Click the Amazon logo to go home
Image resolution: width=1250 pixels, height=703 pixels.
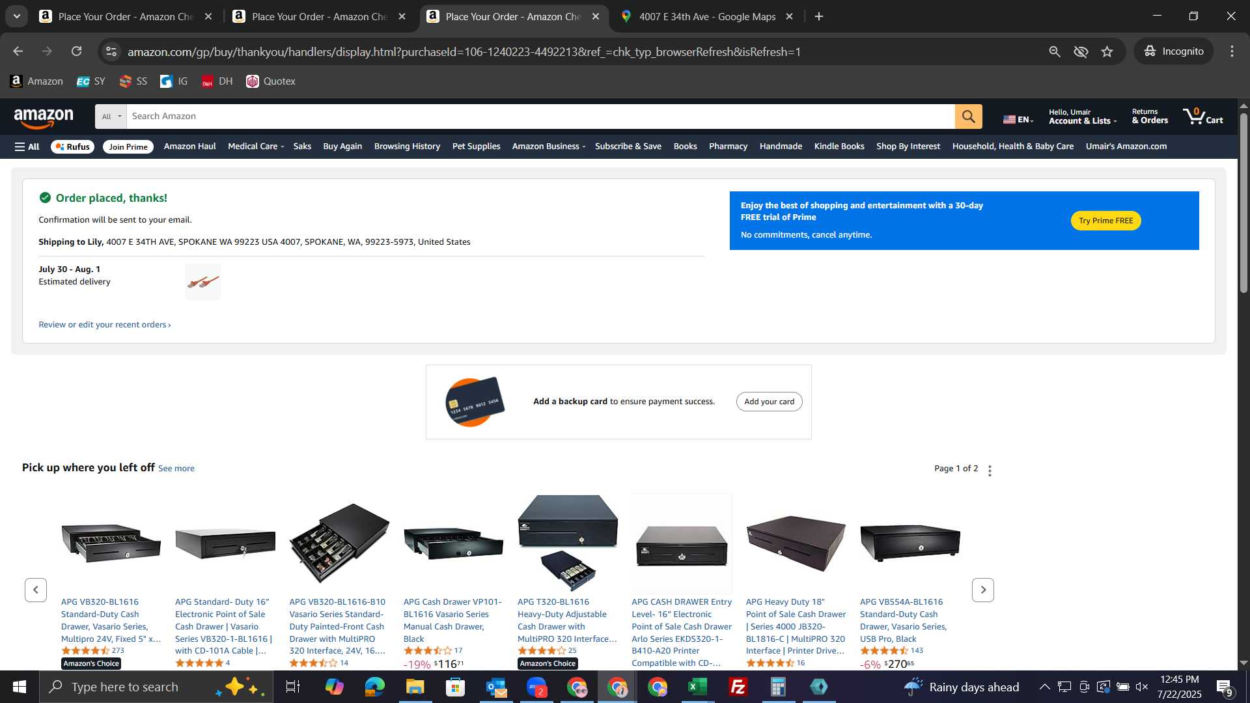[44, 118]
